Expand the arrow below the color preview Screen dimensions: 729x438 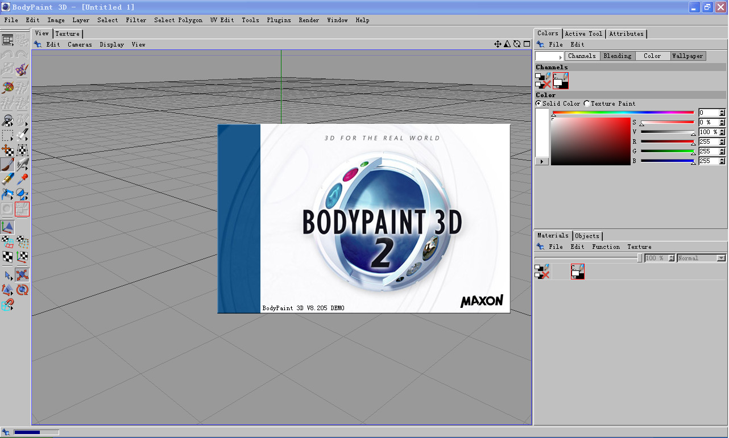pyautogui.click(x=542, y=161)
